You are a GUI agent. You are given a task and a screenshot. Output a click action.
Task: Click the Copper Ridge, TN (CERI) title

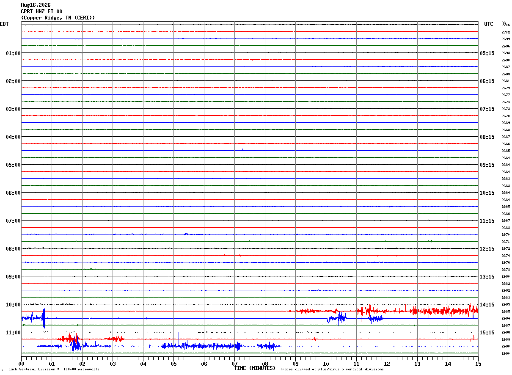pyautogui.click(x=58, y=18)
